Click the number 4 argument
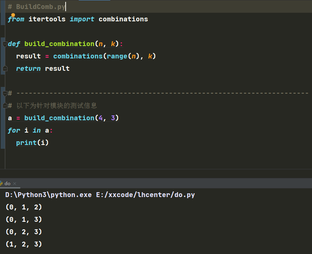 coord(100,118)
